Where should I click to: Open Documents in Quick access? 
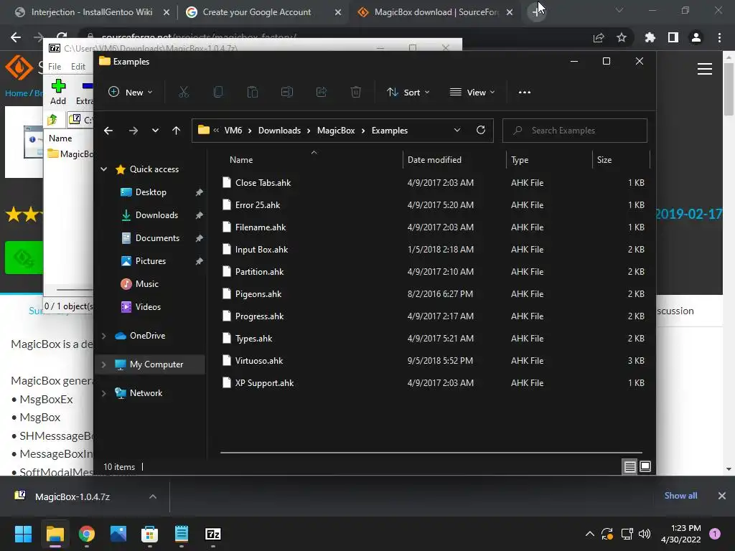(x=157, y=238)
